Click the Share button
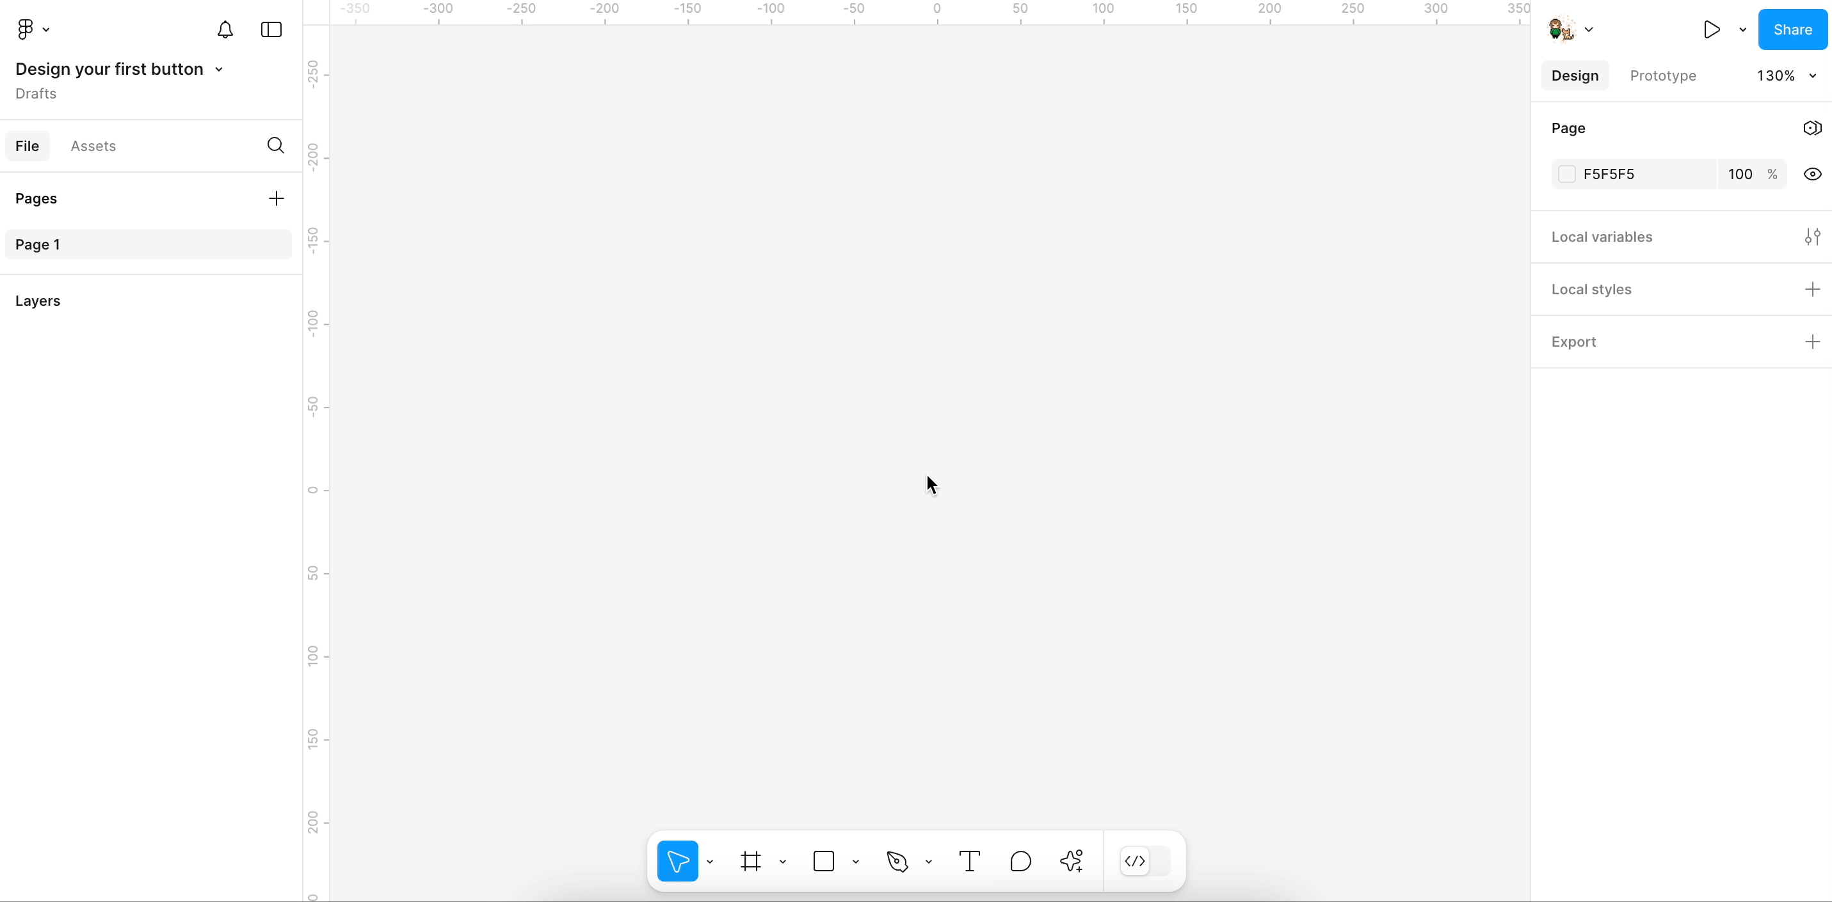 coord(1792,30)
